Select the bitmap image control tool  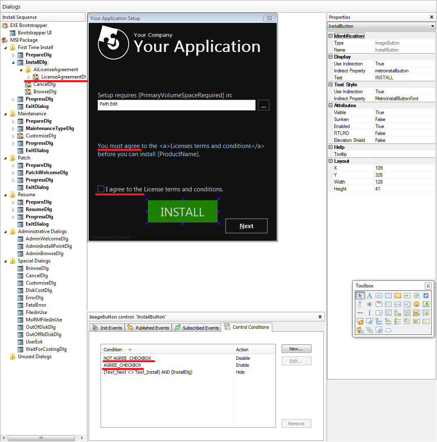[x=426, y=304]
